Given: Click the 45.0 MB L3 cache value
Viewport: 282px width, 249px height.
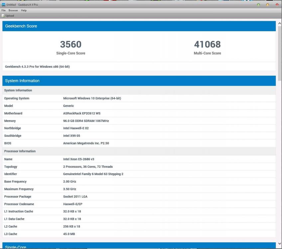Looking at the screenshot, I should [x=69, y=234].
